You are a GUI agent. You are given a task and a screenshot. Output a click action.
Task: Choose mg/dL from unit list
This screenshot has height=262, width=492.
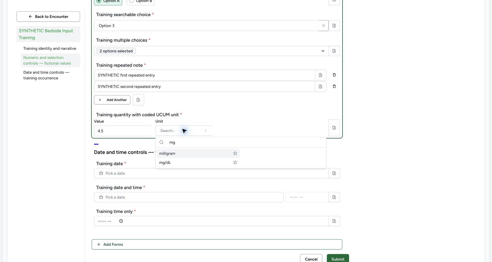tap(198, 162)
